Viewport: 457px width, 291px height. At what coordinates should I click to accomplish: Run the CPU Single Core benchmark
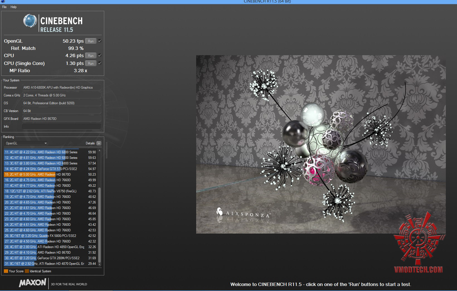click(91, 64)
